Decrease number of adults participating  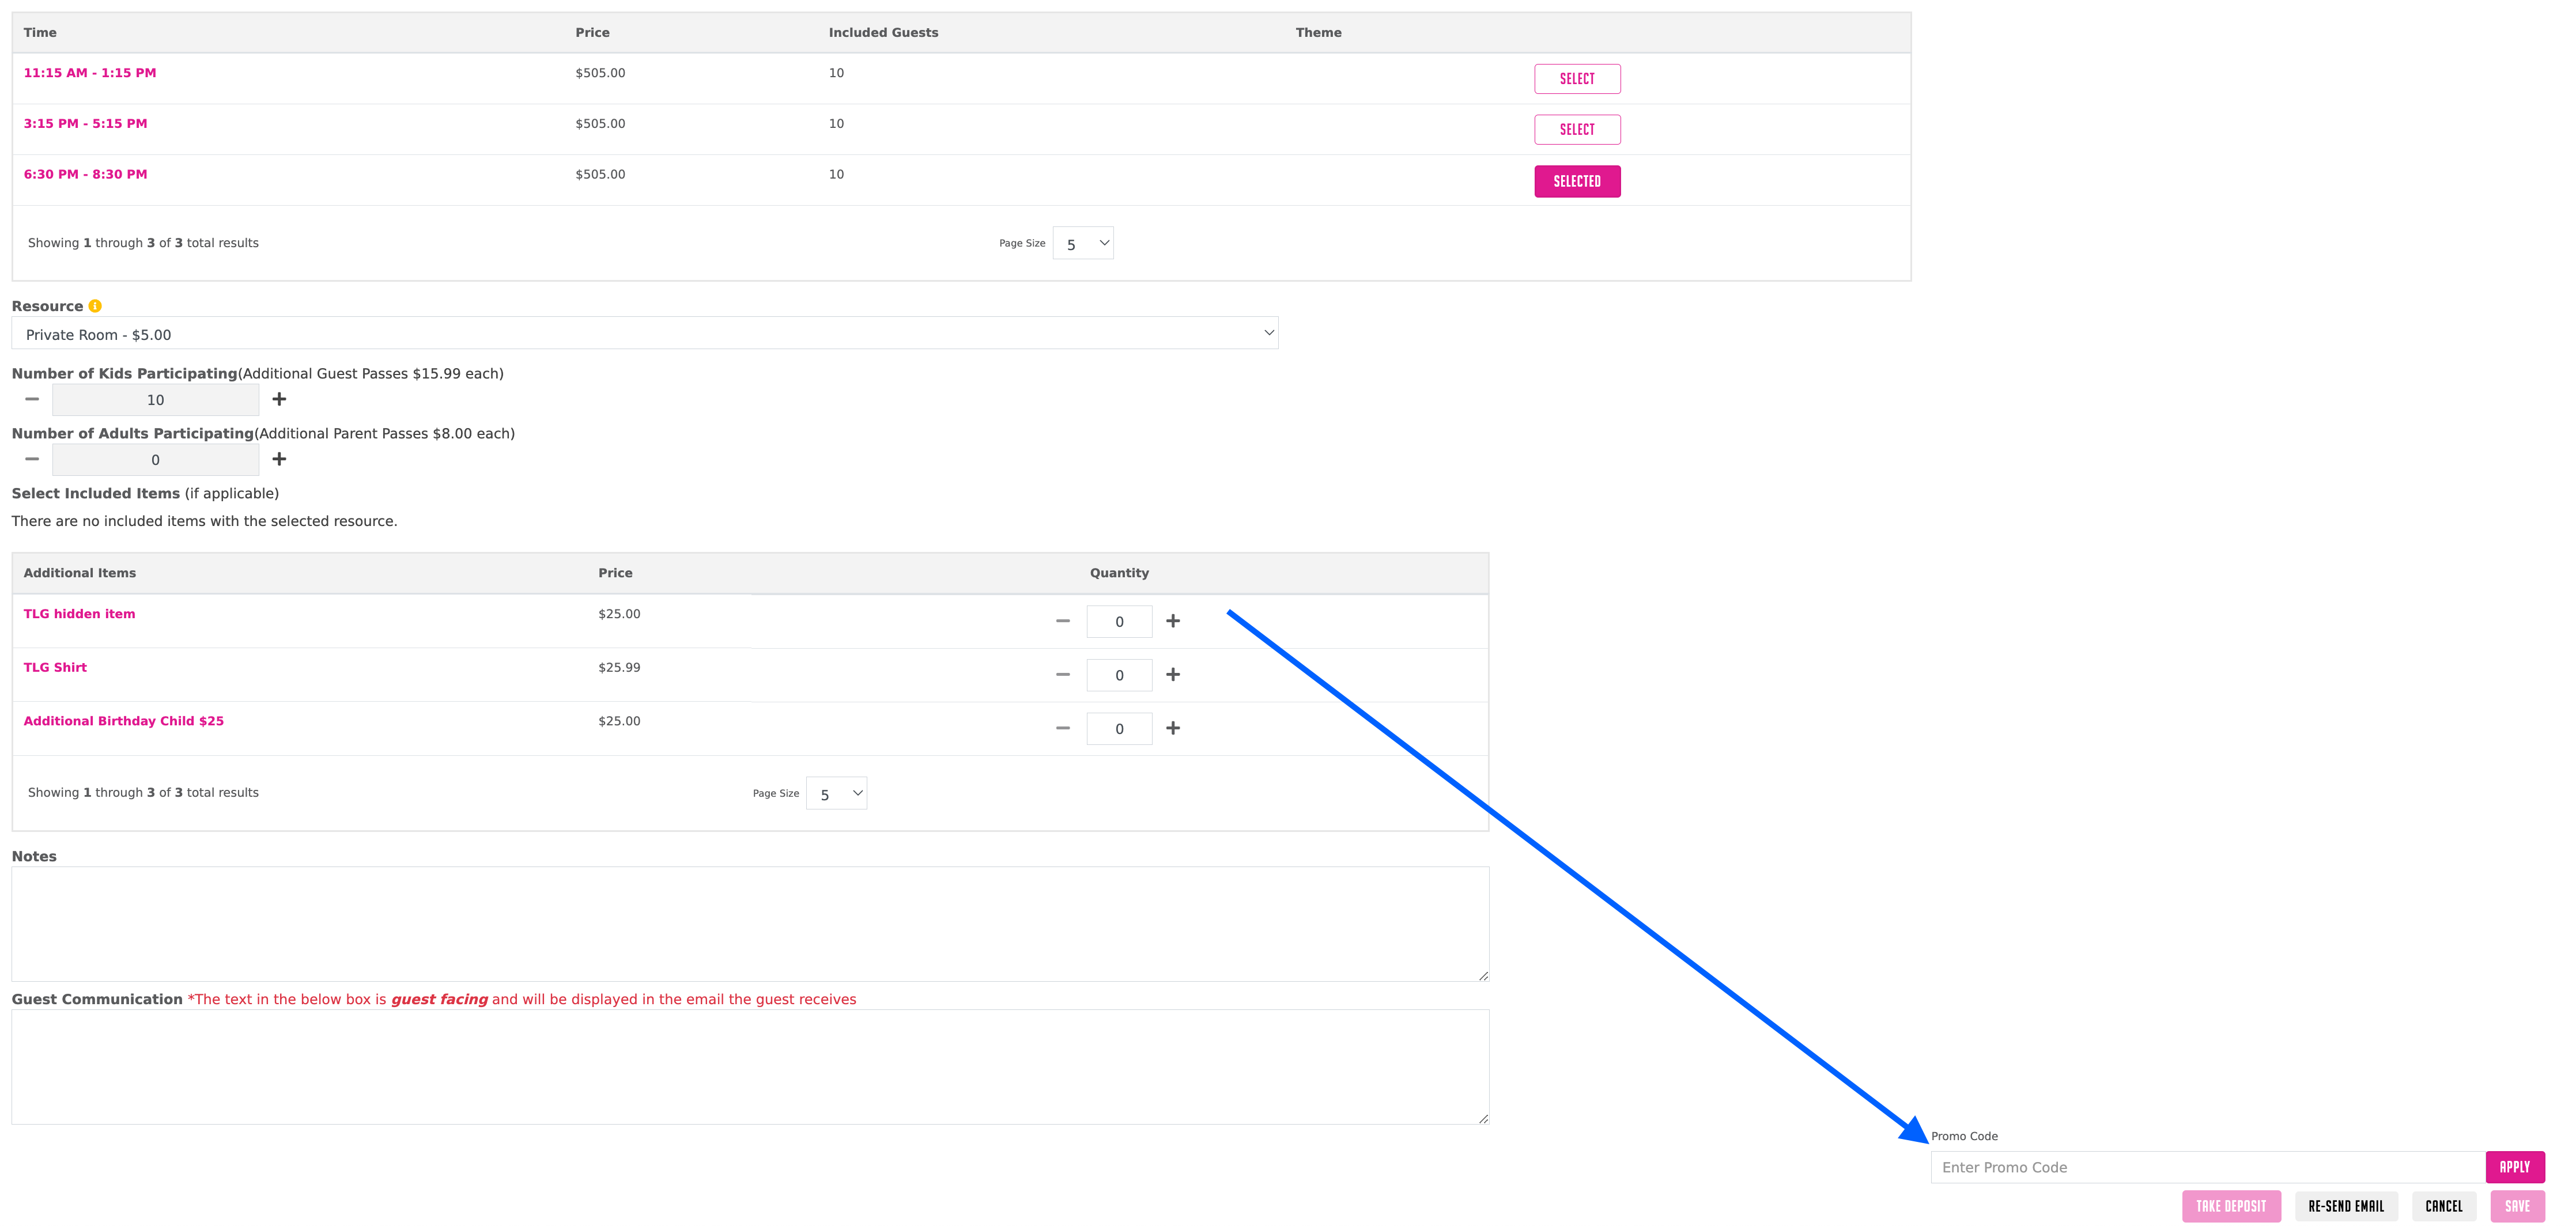pos(32,459)
